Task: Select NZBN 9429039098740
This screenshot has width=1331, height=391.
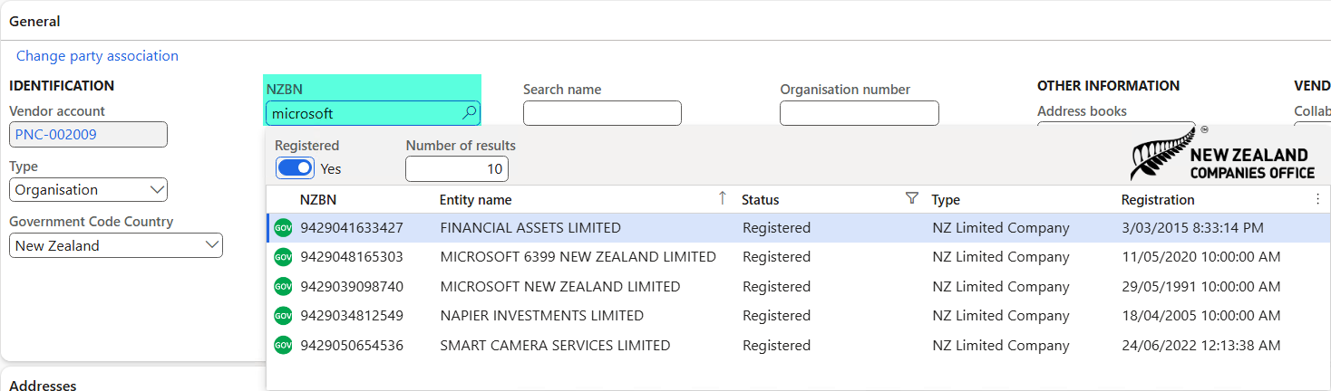Action: pos(352,287)
